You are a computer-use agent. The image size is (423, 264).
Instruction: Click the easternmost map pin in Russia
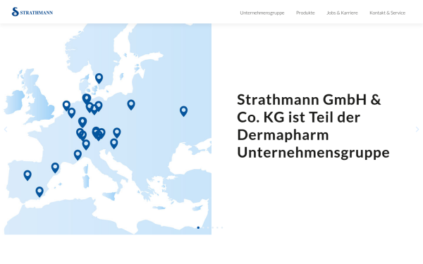(x=184, y=111)
